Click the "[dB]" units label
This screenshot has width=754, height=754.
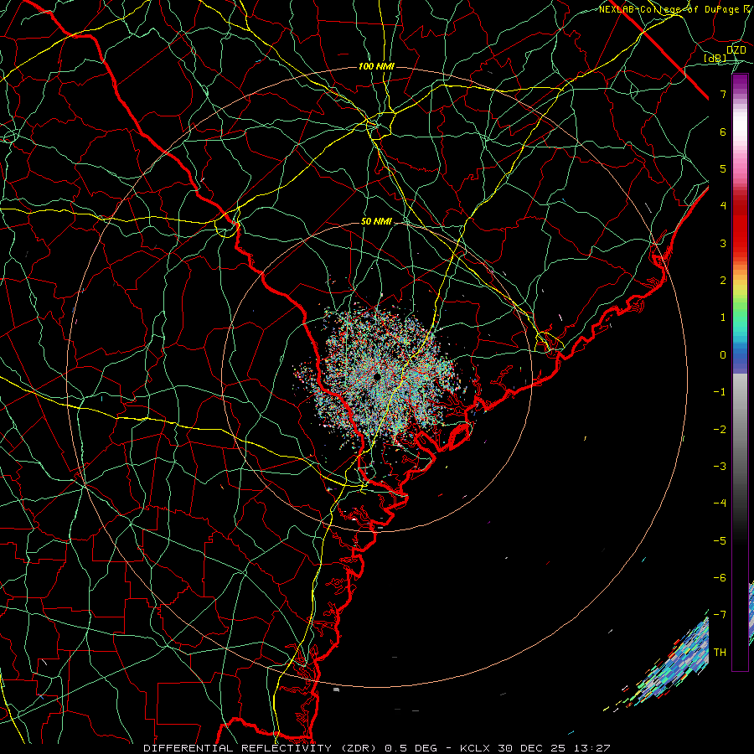point(715,59)
